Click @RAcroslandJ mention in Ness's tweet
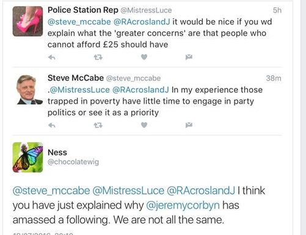306x235 pixels. (201, 190)
